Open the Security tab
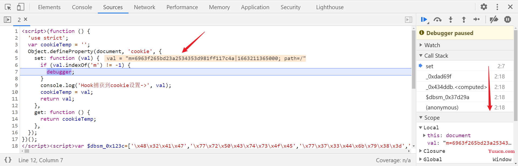Screen dimensions: 518x166 (291, 7)
